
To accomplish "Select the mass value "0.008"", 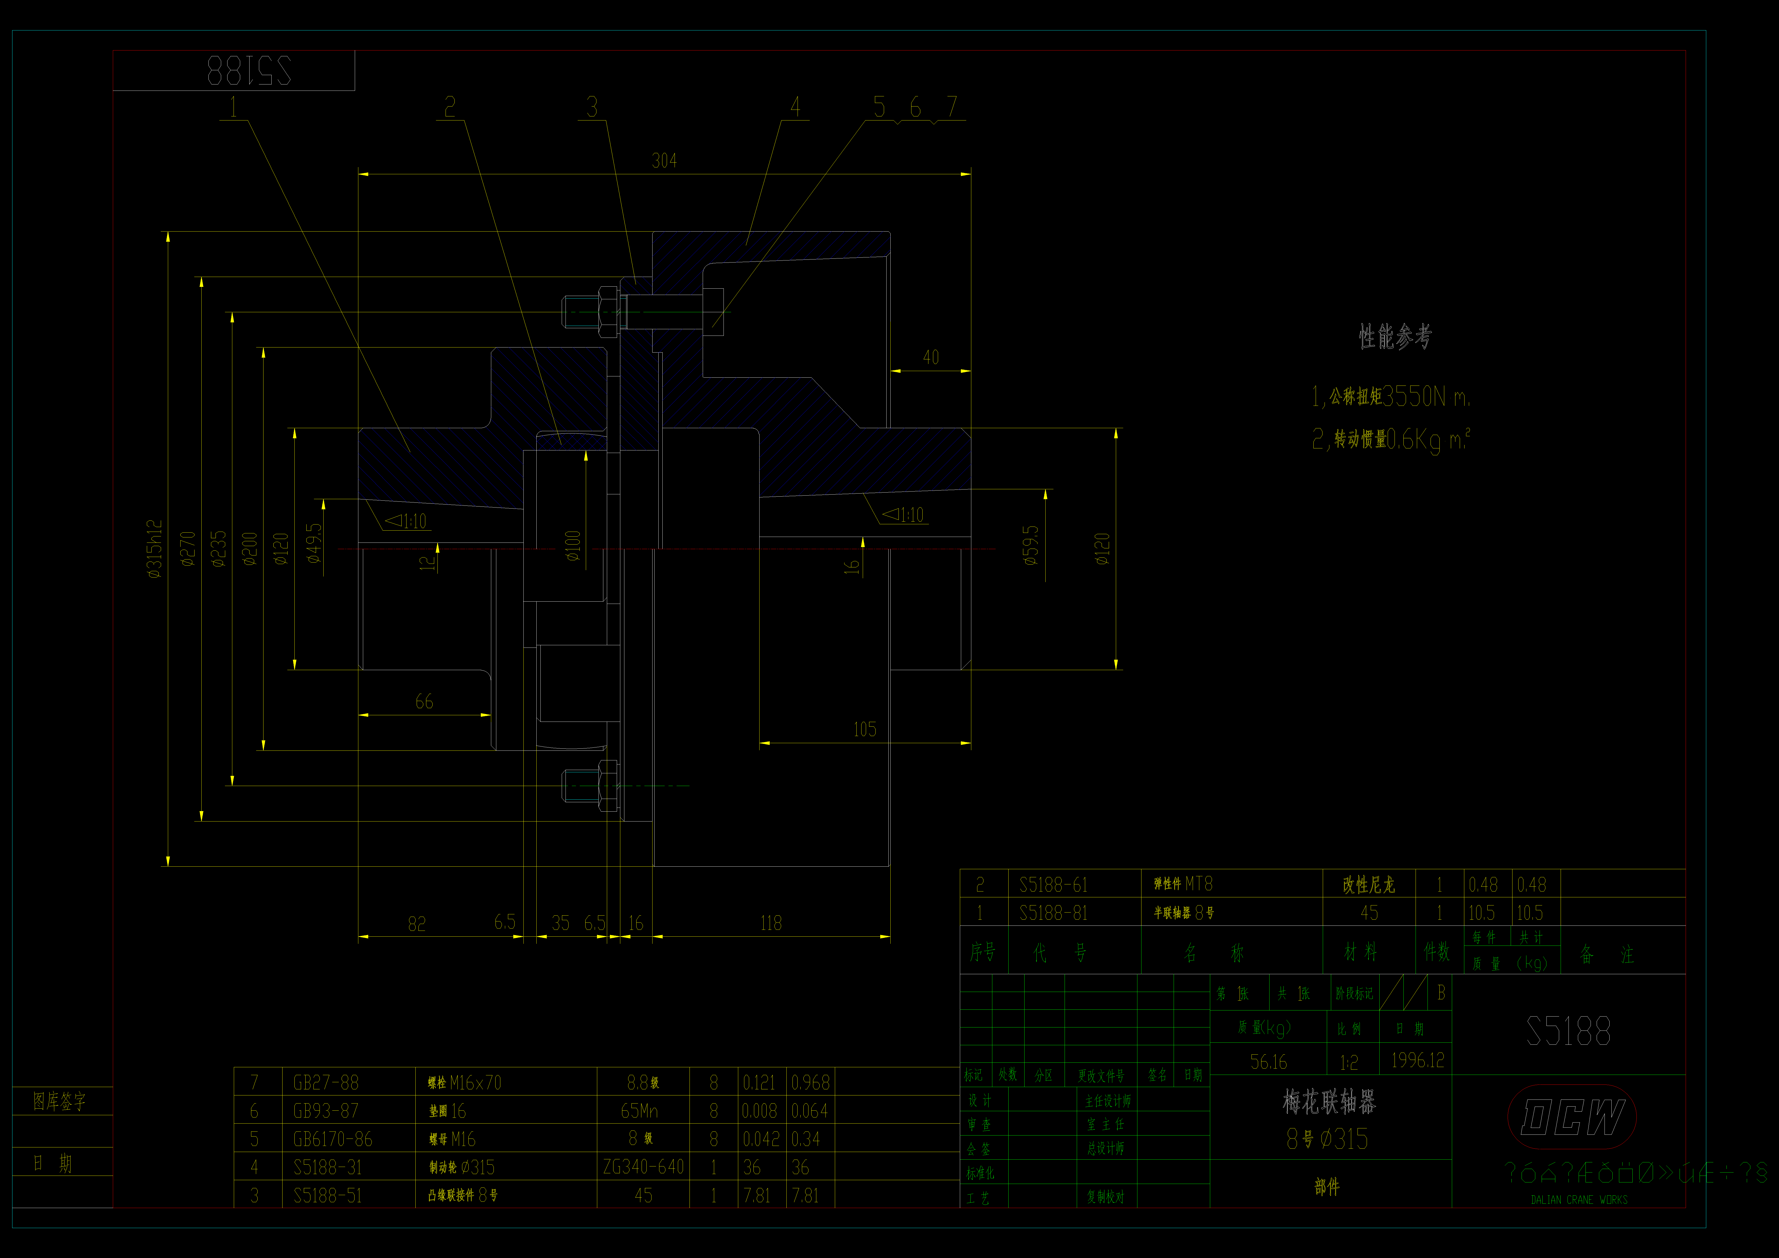I will pos(759,1111).
